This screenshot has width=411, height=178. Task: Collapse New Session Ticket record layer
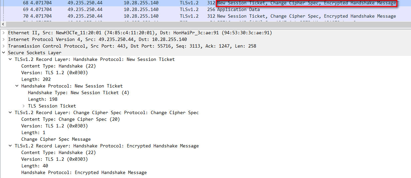pyautogui.click(x=10, y=59)
